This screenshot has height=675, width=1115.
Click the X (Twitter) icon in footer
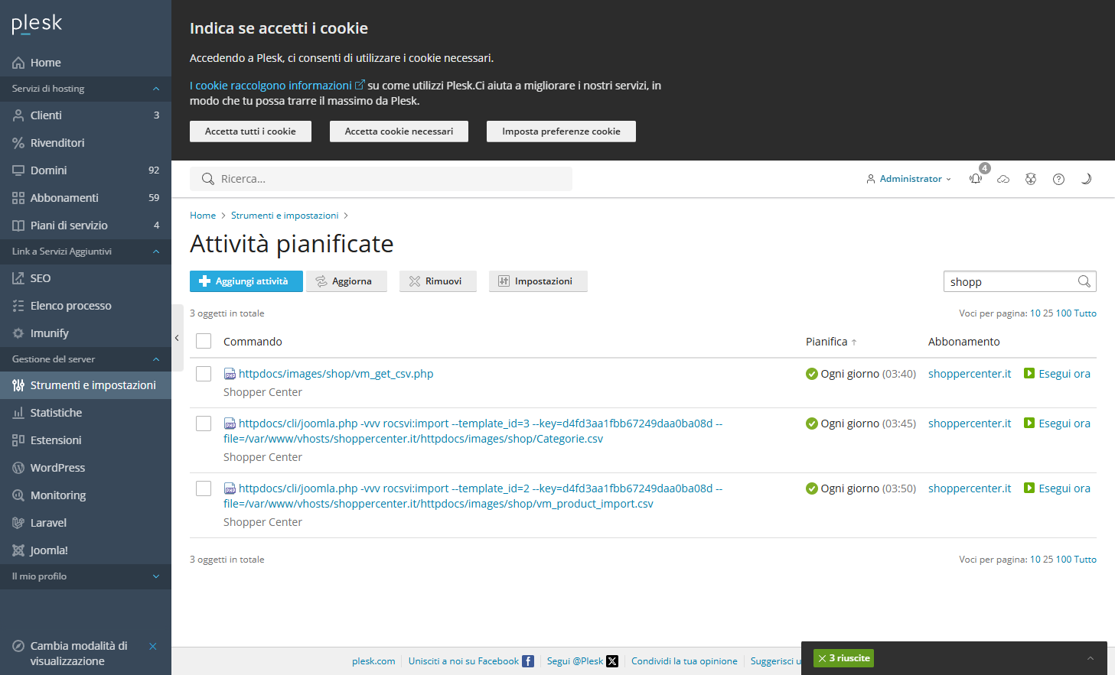(x=612, y=661)
